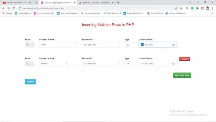This screenshot has width=216, height=122.
Task: Go forward using browser forward arrow
Action: [x=8, y=8]
